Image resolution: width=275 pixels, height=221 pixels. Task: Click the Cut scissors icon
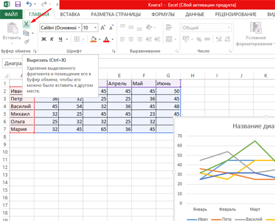26,24
